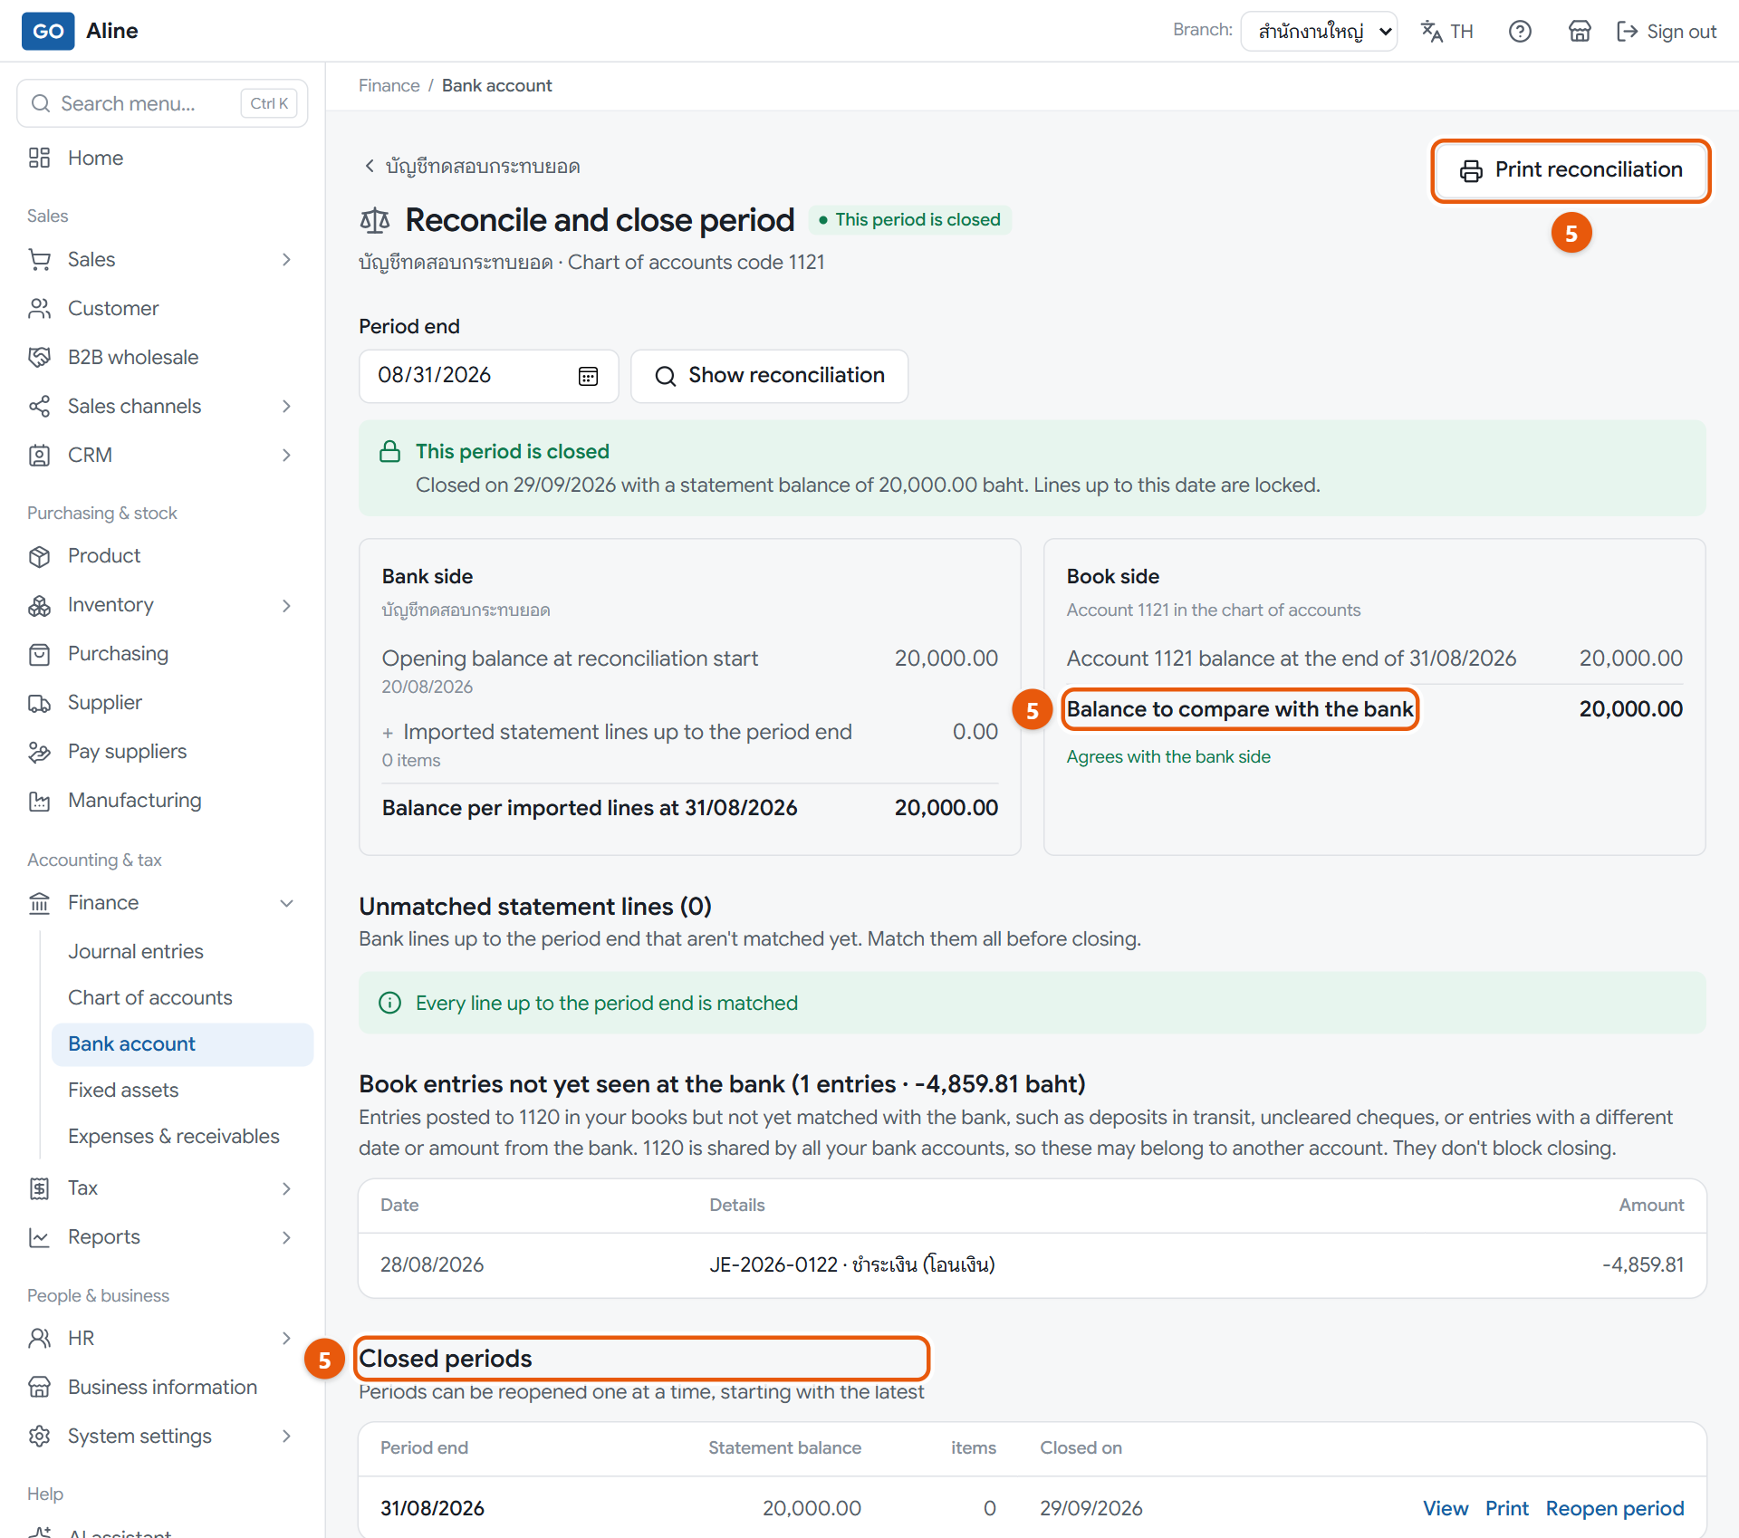Viewport: 1739px width, 1538px height.
Task: Open the Branch selector dropdown
Action: pos(1319,32)
